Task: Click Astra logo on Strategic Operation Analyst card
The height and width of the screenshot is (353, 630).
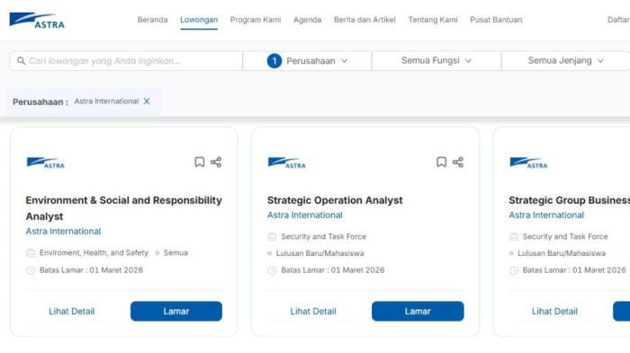Action: (287, 163)
